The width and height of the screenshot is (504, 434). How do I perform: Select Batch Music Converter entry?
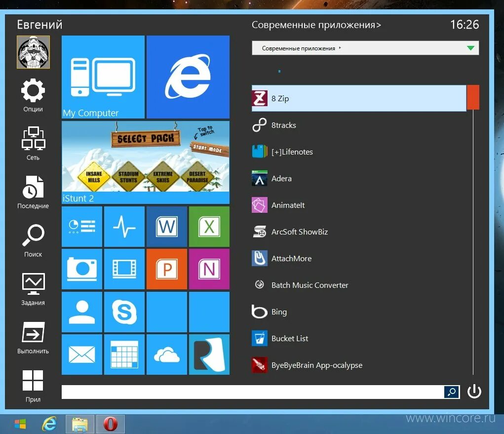click(359, 285)
